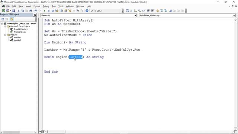The height and width of the screenshot is (134, 238).
Task: Click the Outdent icon in Edit toolbar
Action: [x=152, y=11]
